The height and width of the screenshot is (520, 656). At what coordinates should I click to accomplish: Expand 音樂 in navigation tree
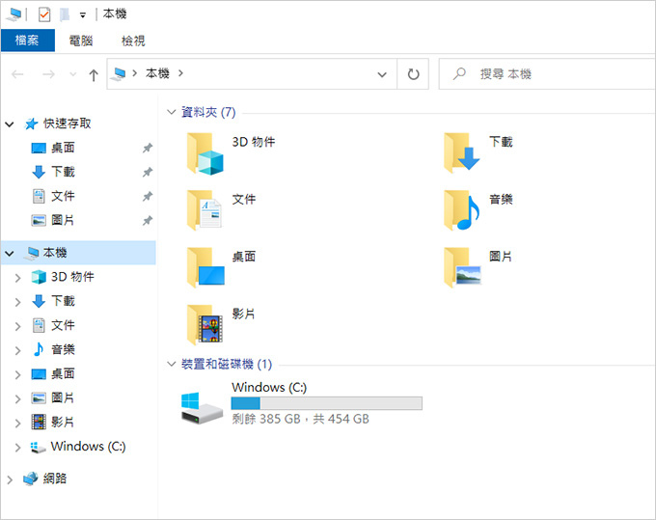pos(17,350)
